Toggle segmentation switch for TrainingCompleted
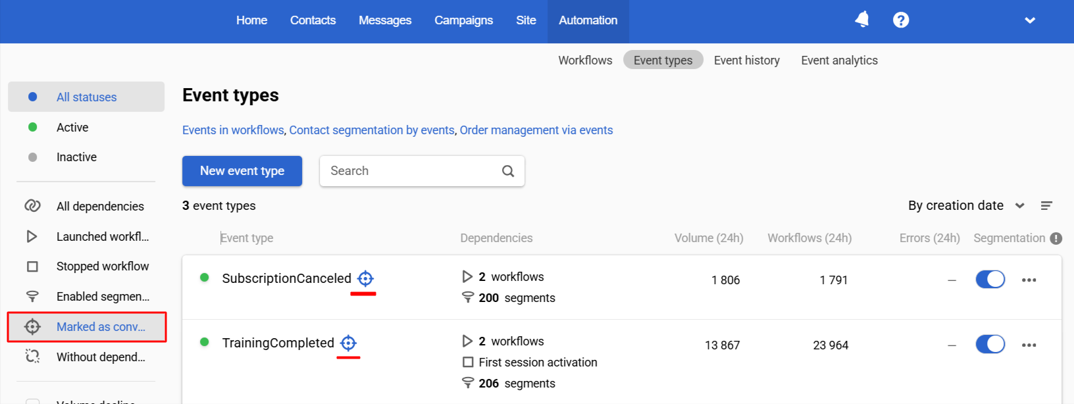This screenshot has height=404, width=1074. tap(990, 344)
